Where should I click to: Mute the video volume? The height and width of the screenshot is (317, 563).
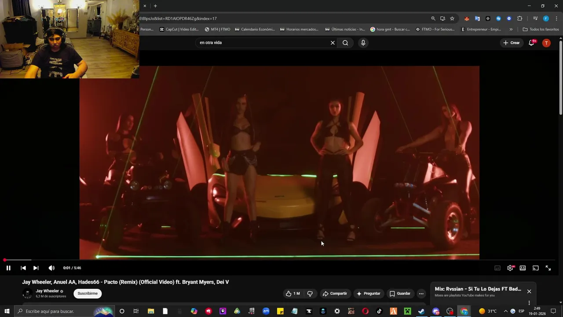click(x=51, y=268)
